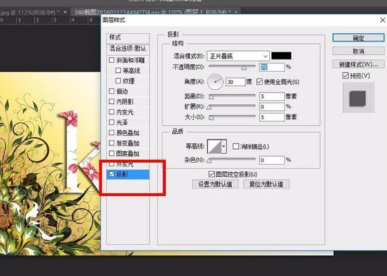
Task: Click the 扩展 value field
Action: click(x=272, y=106)
